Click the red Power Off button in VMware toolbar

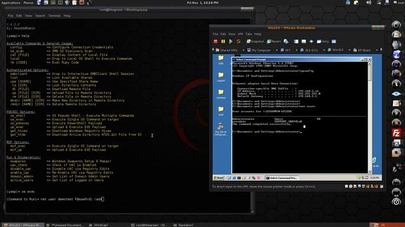216,42
